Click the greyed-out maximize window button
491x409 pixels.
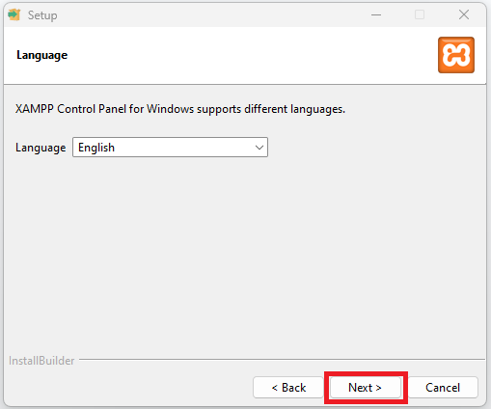coord(420,14)
